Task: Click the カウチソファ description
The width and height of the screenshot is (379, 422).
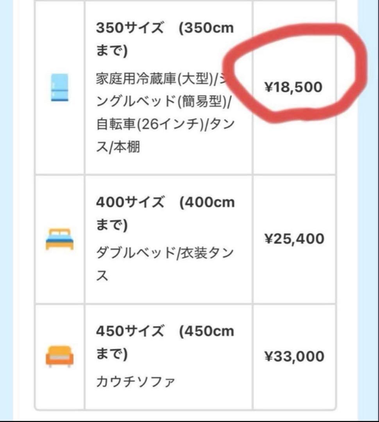Action: click(135, 381)
